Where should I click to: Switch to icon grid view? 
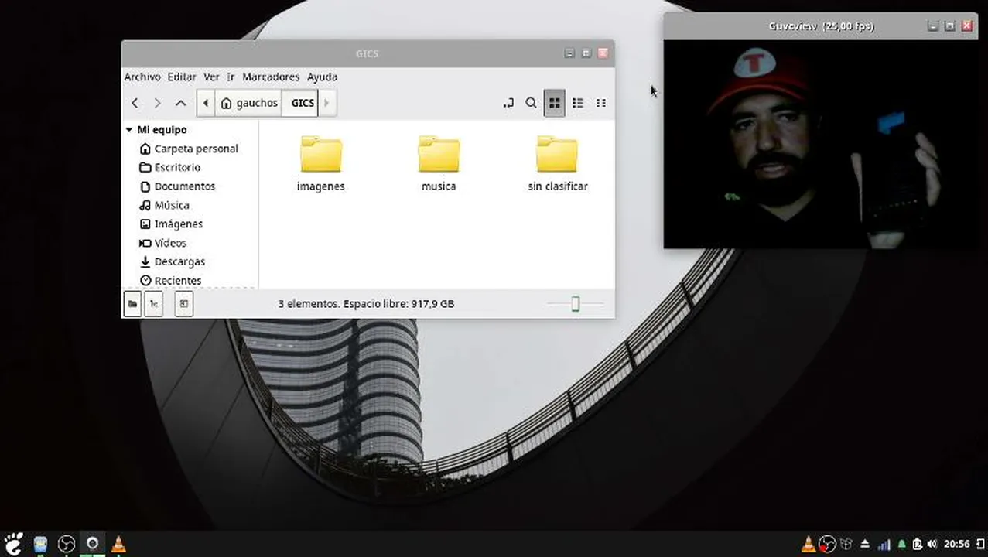pos(555,103)
